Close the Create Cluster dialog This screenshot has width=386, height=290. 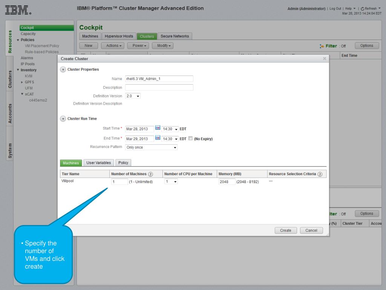[325, 59]
